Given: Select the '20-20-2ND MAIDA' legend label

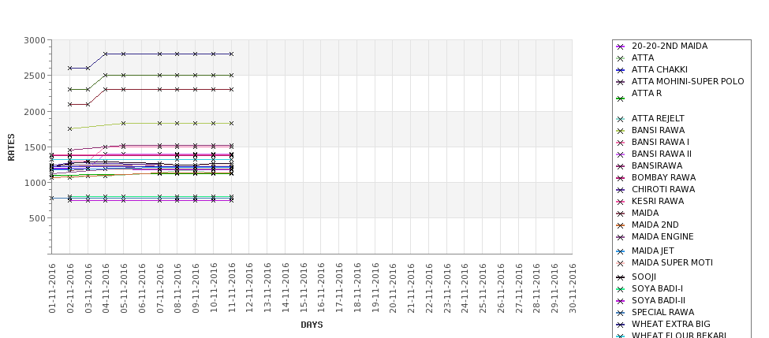Looking at the screenshot, I should [670, 46].
